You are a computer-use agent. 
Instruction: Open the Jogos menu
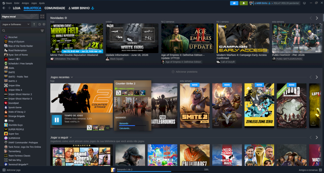pyautogui.click(x=34, y=3)
